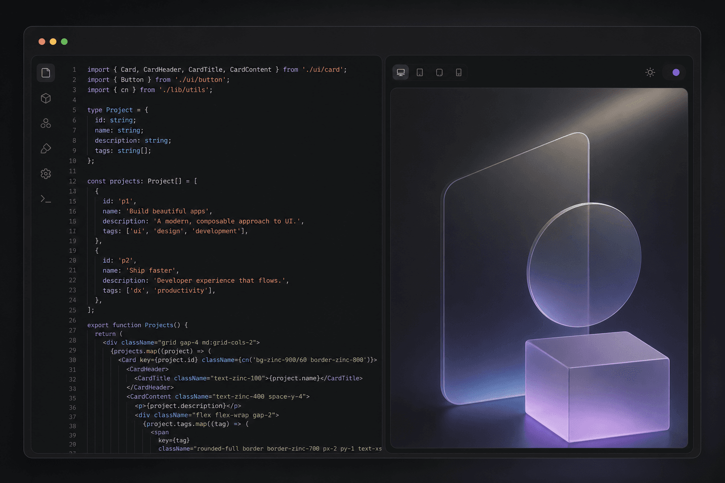The height and width of the screenshot is (483, 725).
Task: Minimize the window with the yellow button
Action: [53, 42]
